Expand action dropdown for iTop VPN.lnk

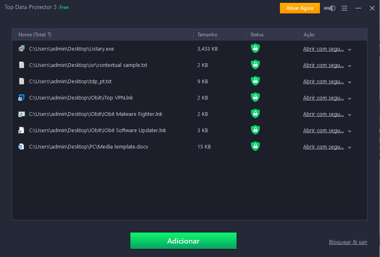349,99
